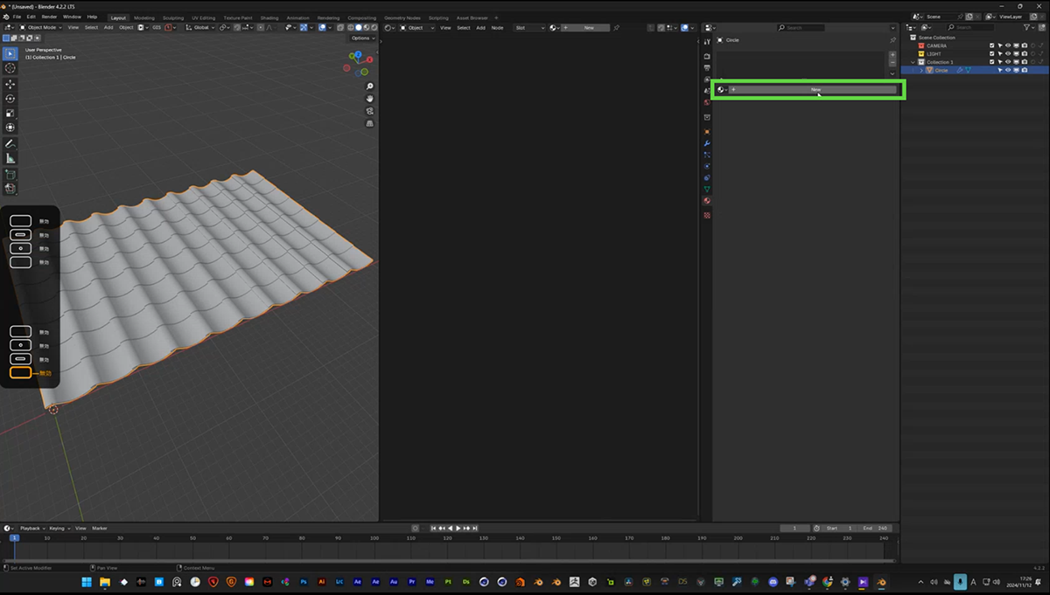Open the Object Mode dropdown
Image resolution: width=1050 pixels, height=595 pixels.
coord(39,27)
